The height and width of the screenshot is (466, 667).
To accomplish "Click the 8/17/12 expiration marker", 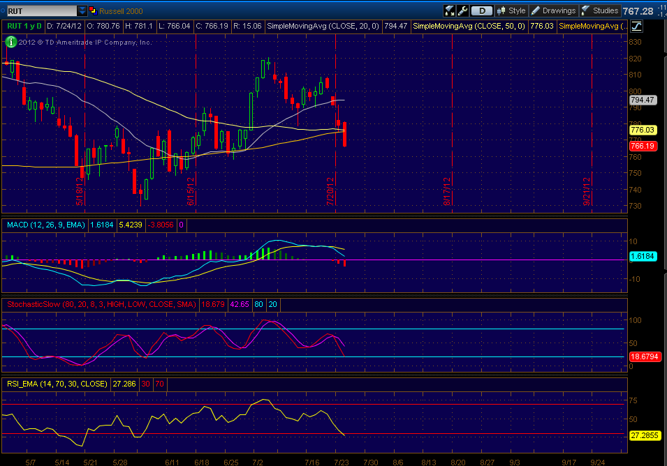I will (447, 191).
